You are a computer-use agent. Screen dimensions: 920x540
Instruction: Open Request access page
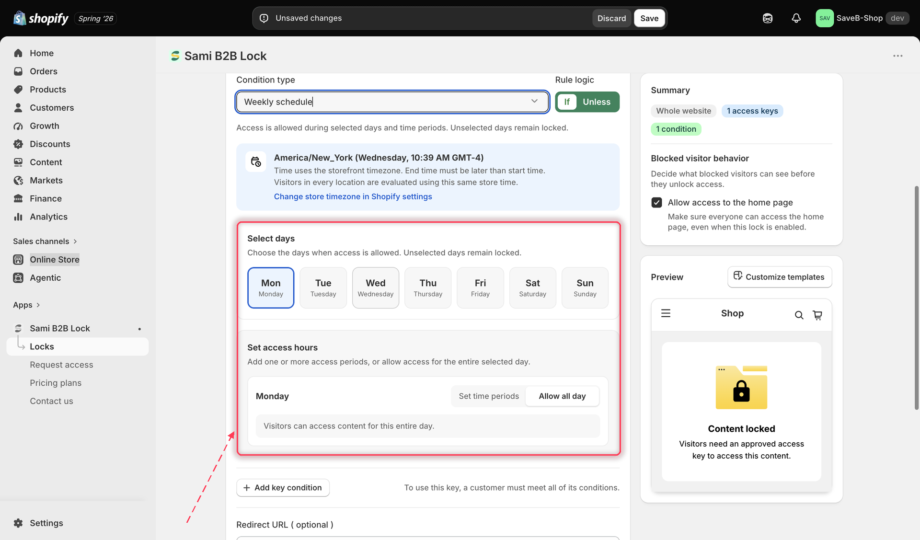tap(61, 365)
